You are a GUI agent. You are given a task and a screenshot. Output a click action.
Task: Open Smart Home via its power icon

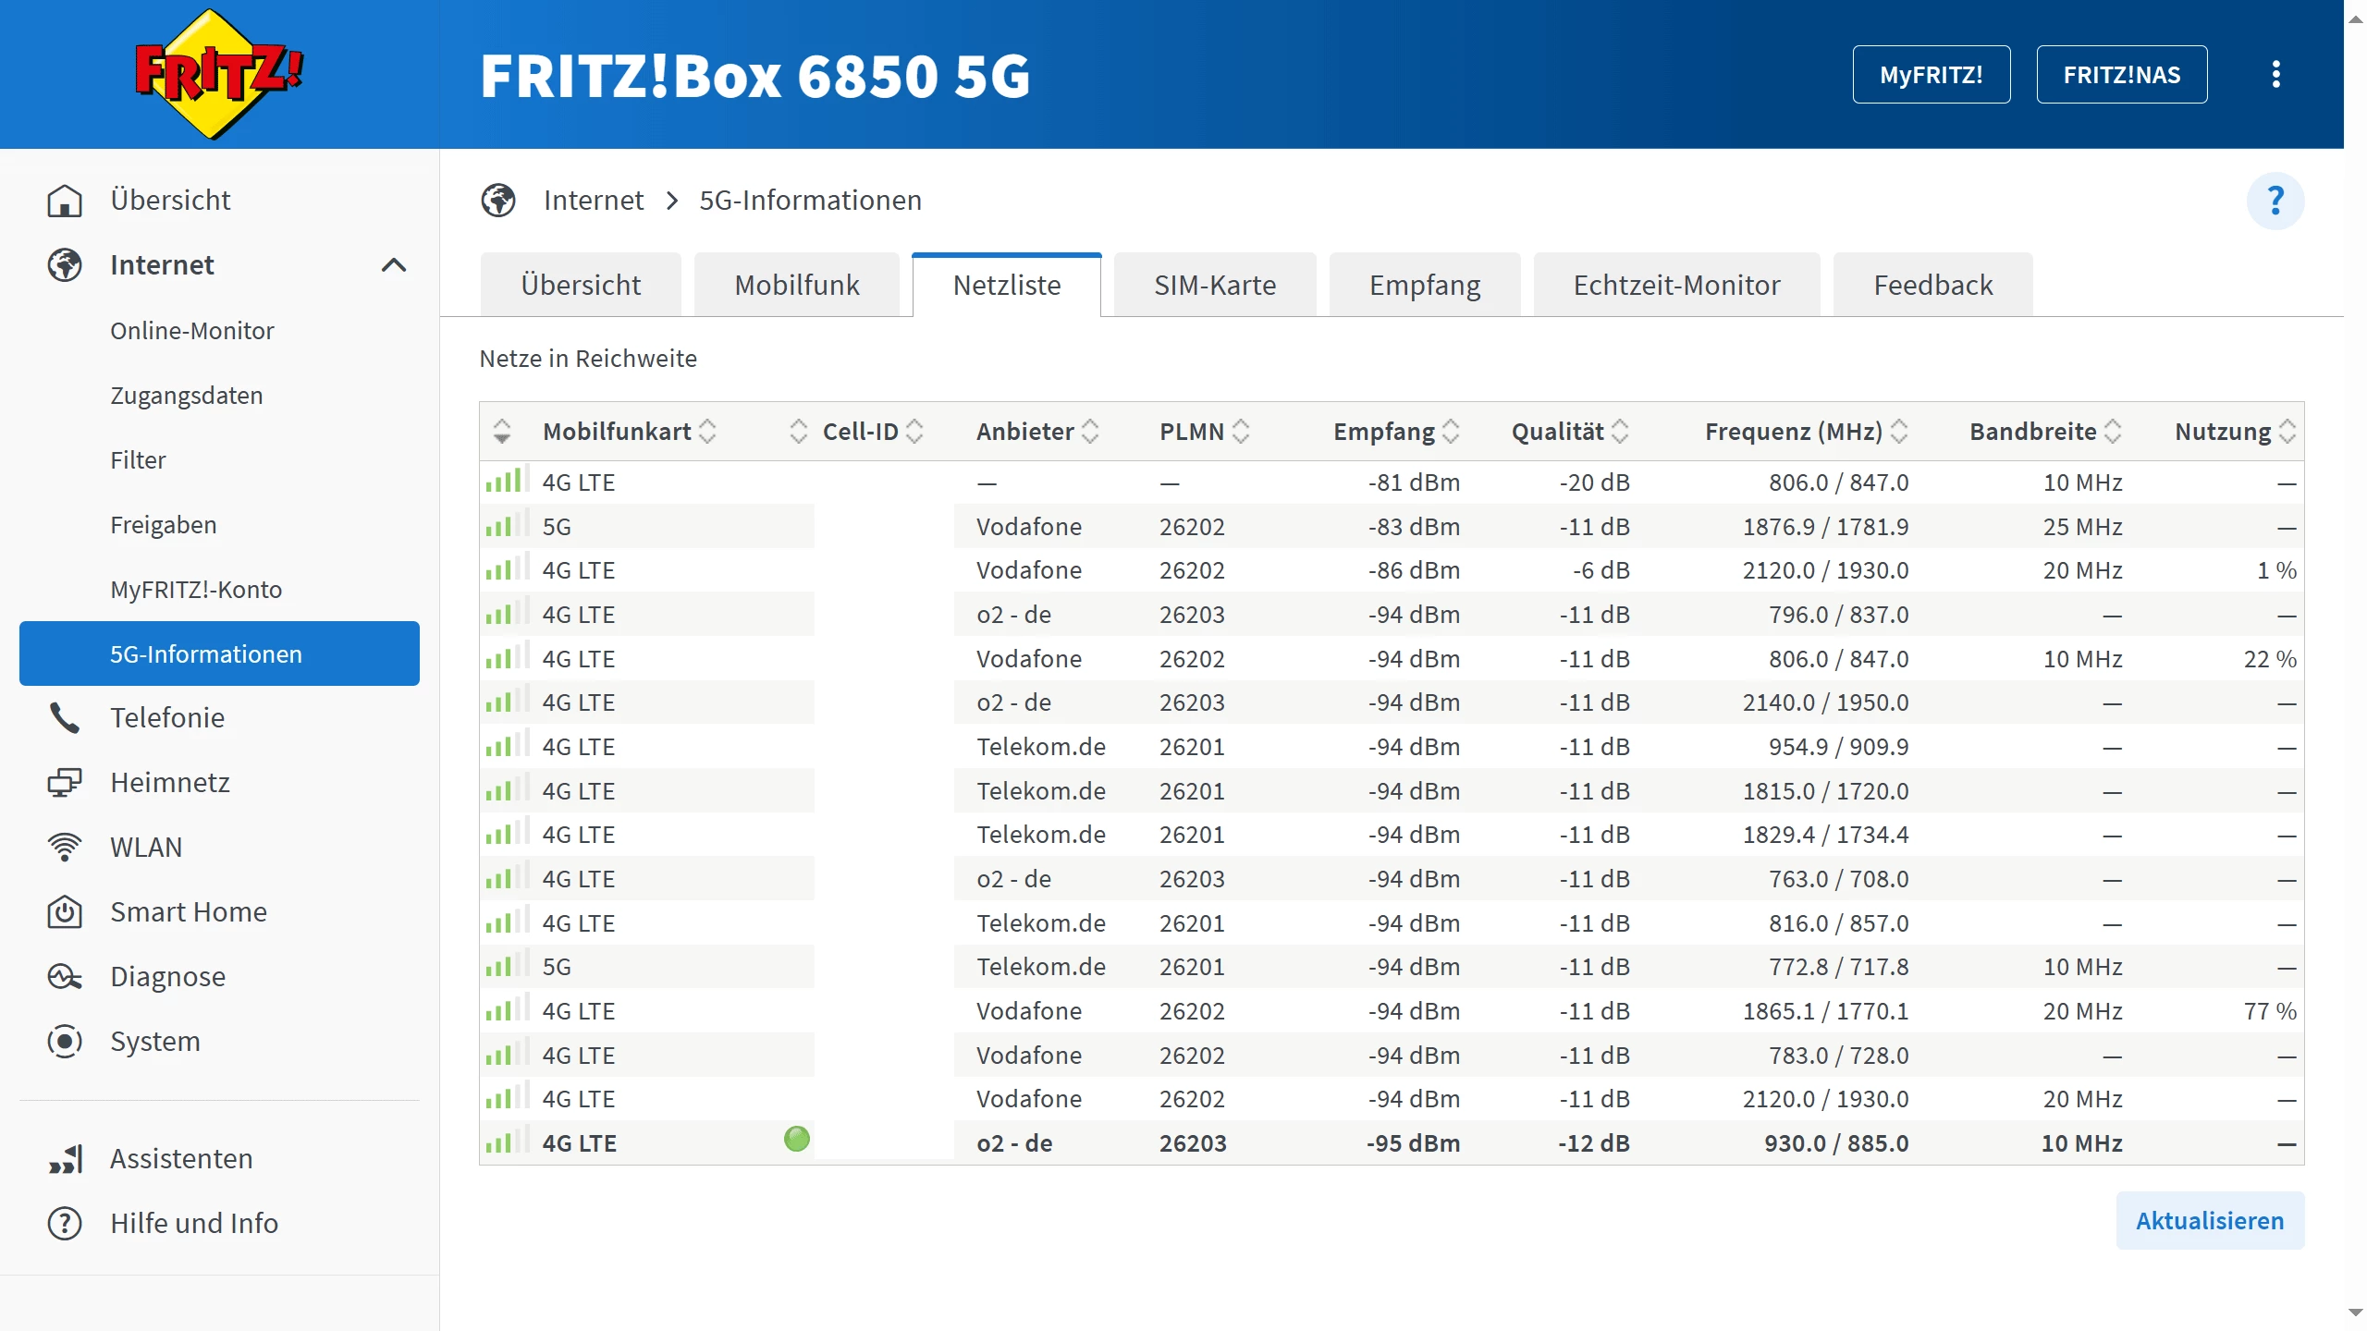coord(65,912)
